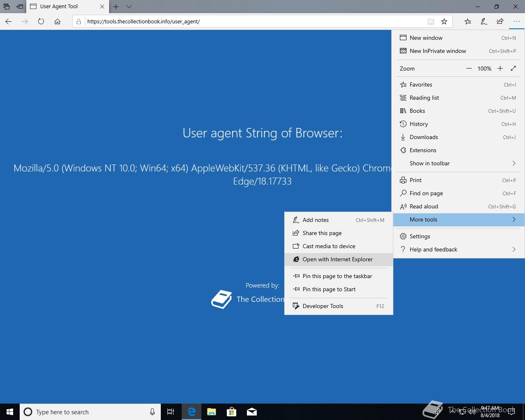Click the padlock site info icon
525x420 pixels.
[79, 21]
